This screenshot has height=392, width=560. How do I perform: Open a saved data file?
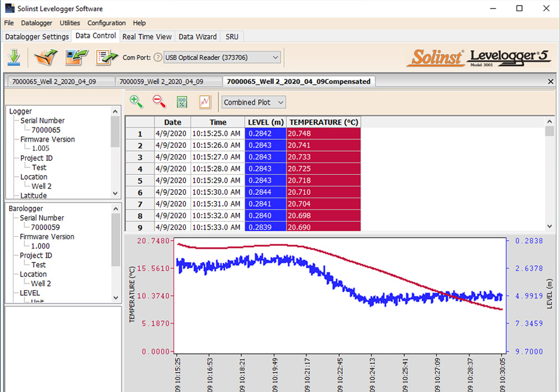pos(45,57)
